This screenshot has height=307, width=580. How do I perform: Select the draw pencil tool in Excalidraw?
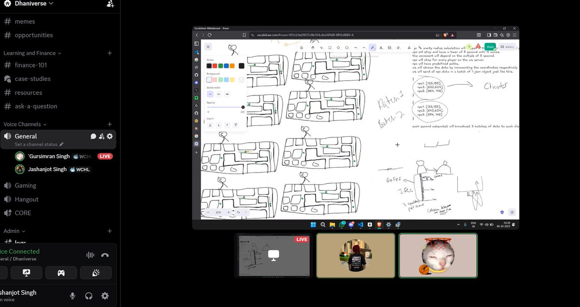(x=372, y=48)
